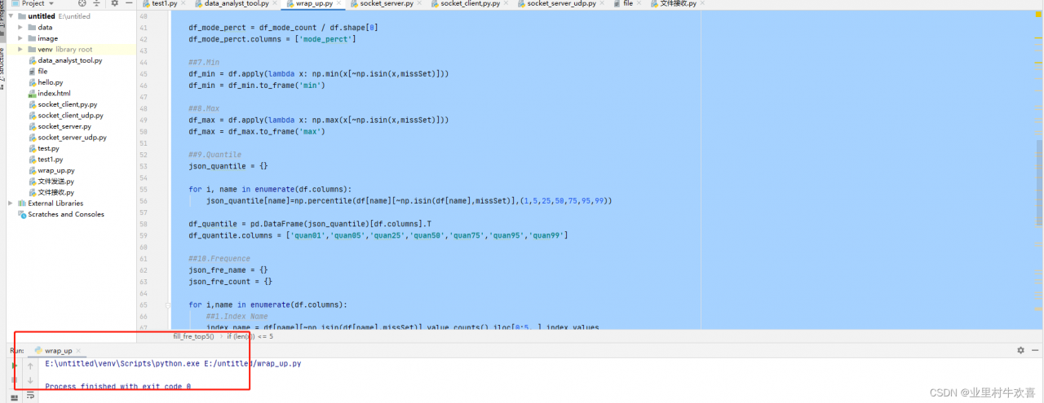
Task: Select socket_server.py in project tree
Action: point(64,126)
